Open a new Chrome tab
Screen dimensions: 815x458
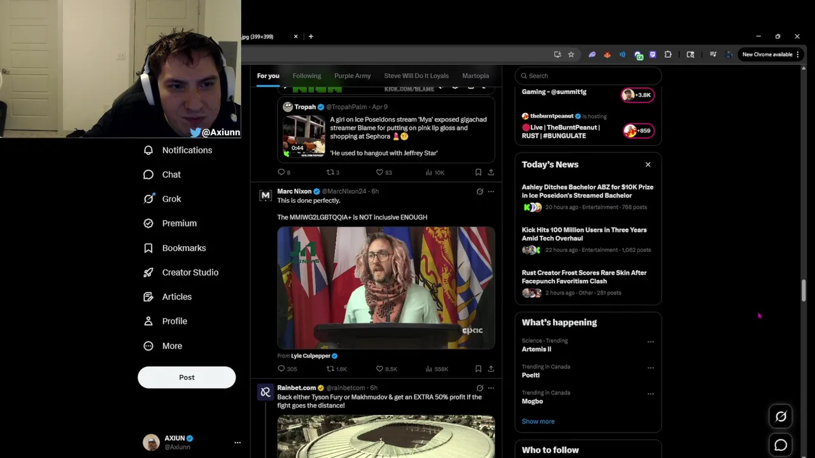pyautogui.click(x=311, y=37)
